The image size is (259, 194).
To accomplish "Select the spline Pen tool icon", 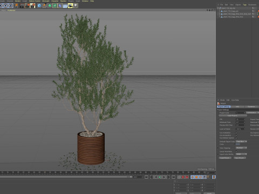I will pyautogui.click(x=44, y=6).
